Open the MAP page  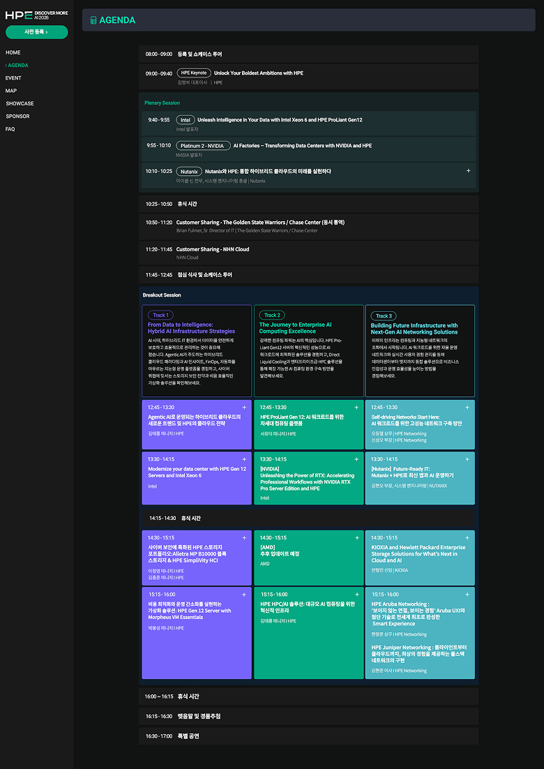point(10,91)
